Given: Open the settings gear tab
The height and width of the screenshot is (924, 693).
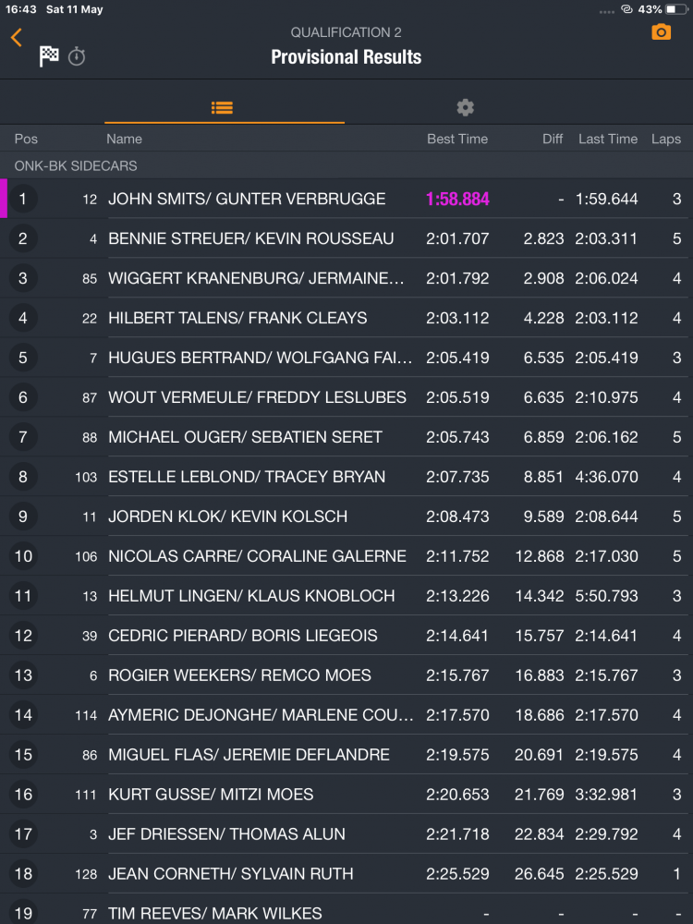Looking at the screenshot, I should [465, 107].
